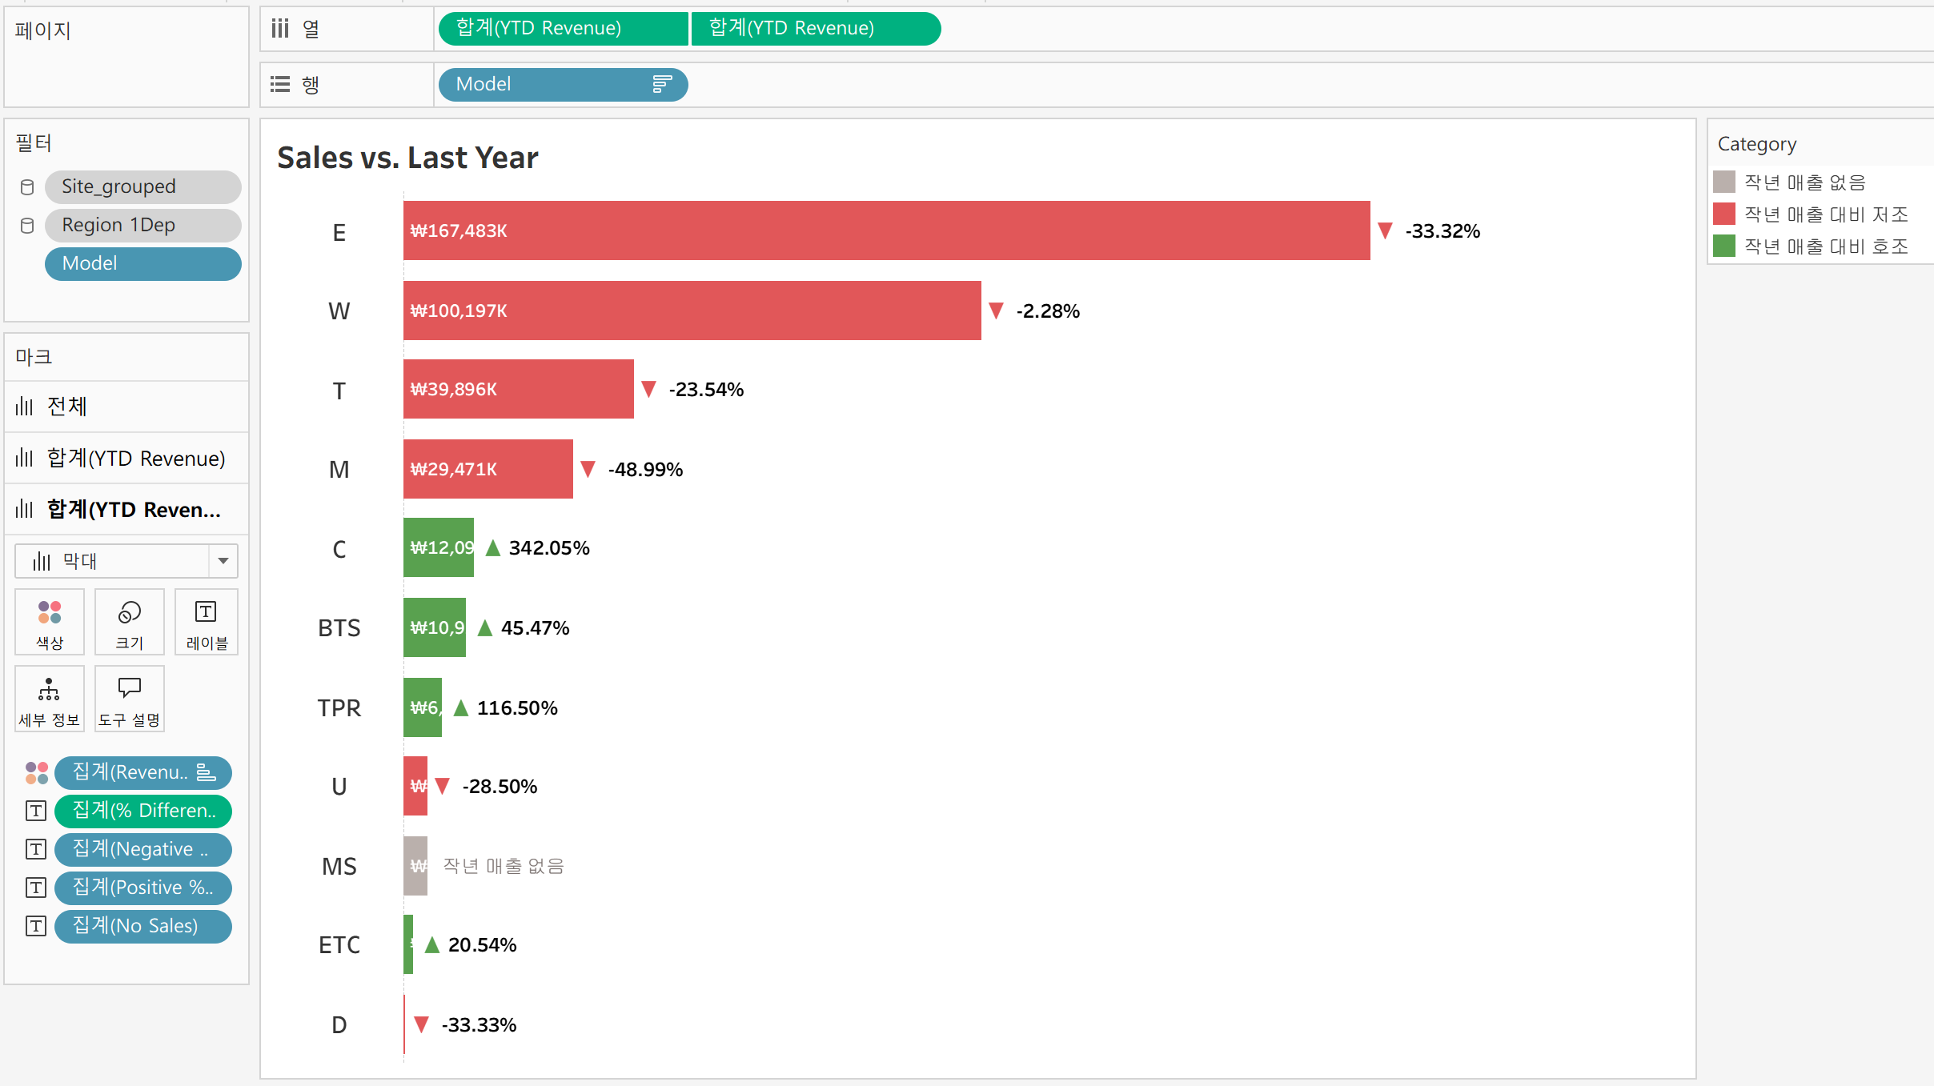
Task: Click the Size (크기) marks card button
Action: coord(130,622)
